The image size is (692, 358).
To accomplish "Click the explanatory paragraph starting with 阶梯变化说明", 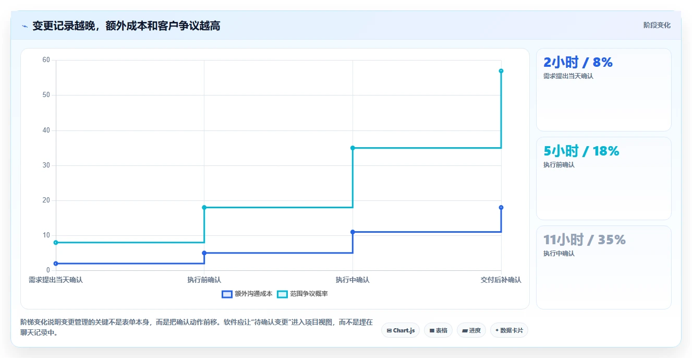I will pyautogui.click(x=197, y=327).
